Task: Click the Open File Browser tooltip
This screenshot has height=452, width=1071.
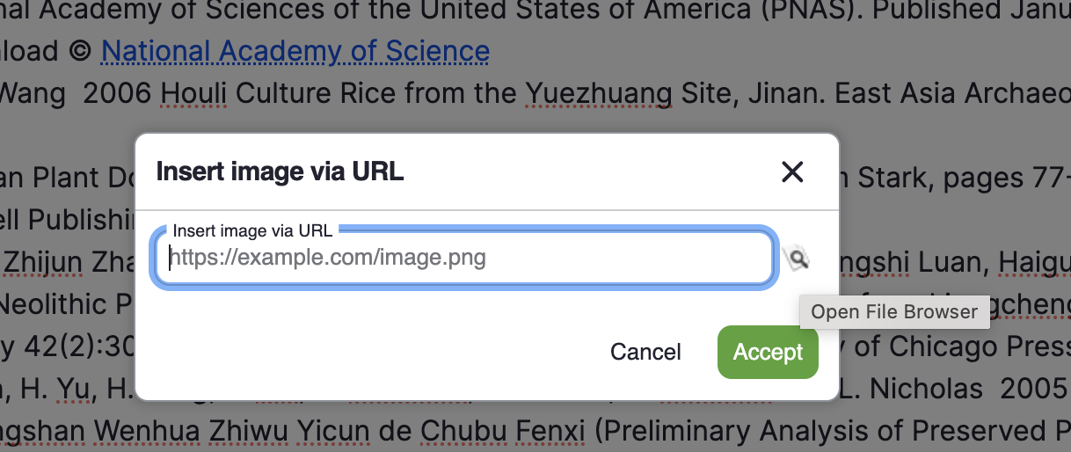Action: [x=893, y=312]
